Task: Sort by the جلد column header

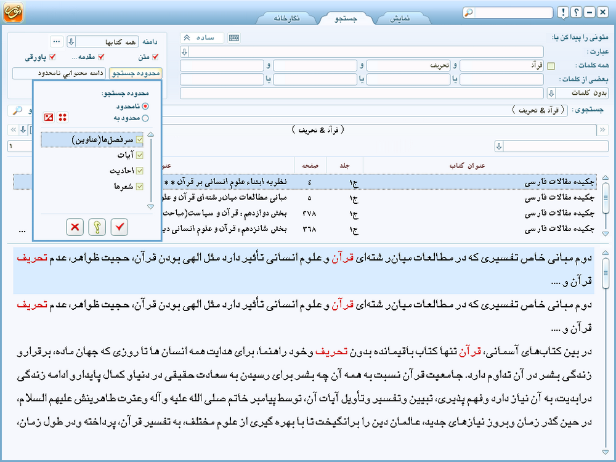Action: pyautogui.click(x=344, y=166)
